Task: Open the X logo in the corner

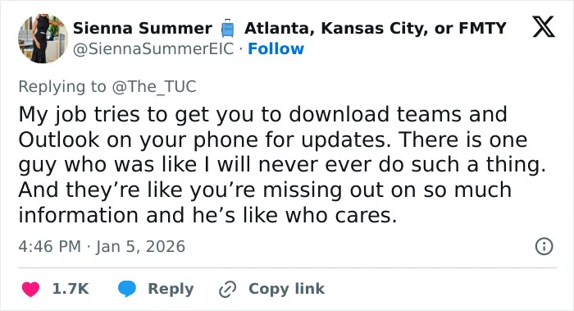Action: click(x=544, y=27)
